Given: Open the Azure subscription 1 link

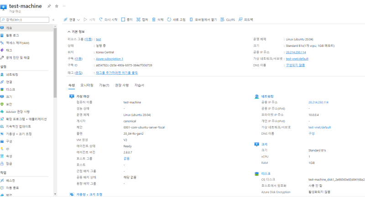Looking at the screenshot, I should point(109,59).
